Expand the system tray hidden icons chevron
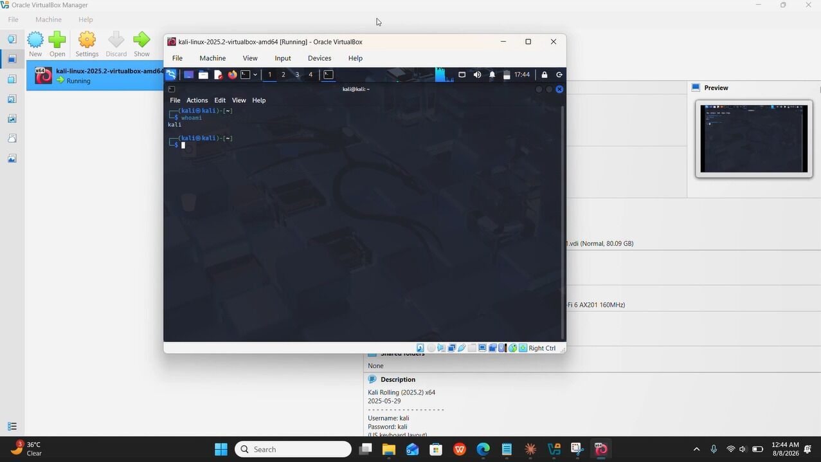This screenshot has height=462, width=821. [696, 449]
